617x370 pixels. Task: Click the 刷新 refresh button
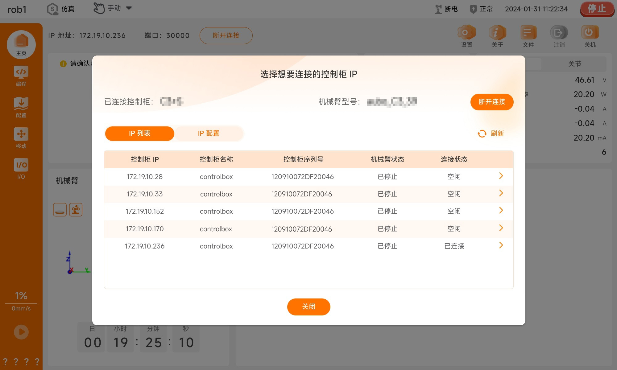coord(491,134)
